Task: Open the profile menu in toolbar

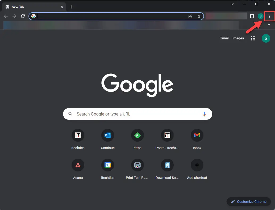Action: [260, 16]
